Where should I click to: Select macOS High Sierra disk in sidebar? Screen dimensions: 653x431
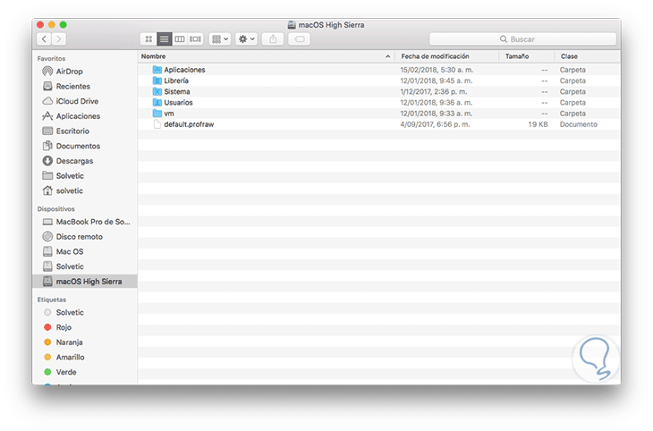[85, 282]
